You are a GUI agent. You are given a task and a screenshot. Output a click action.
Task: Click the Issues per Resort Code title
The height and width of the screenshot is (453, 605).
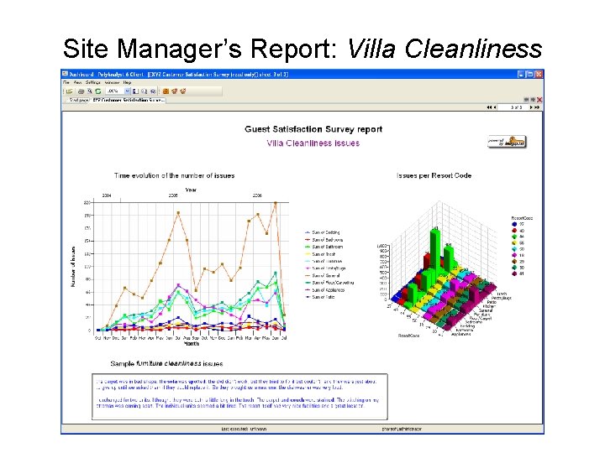coord(434,175)
